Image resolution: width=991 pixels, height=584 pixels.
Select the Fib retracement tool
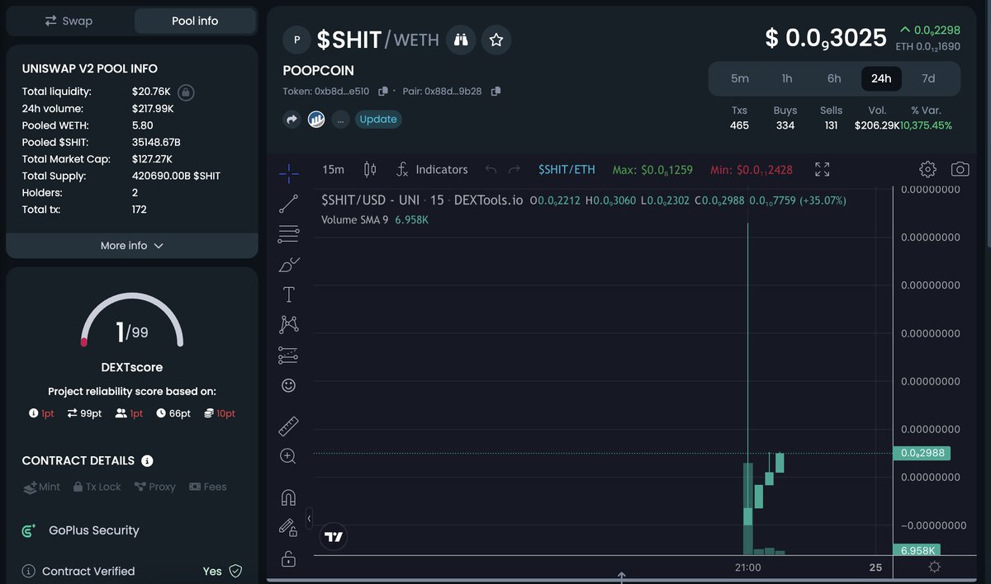coord(288,234)
